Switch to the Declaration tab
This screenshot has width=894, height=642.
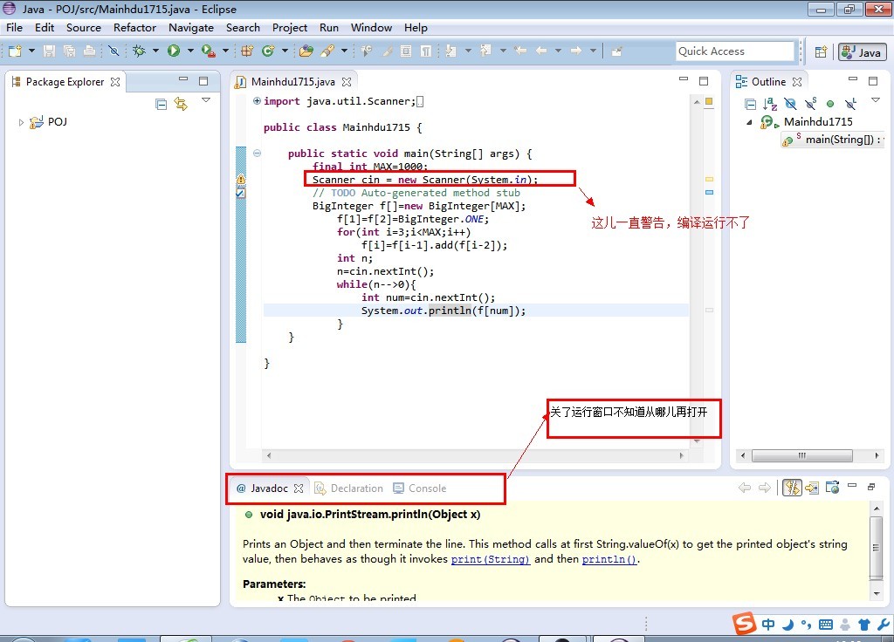click(349, 488)
